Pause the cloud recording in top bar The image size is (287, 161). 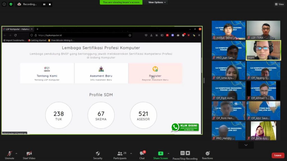44,4
